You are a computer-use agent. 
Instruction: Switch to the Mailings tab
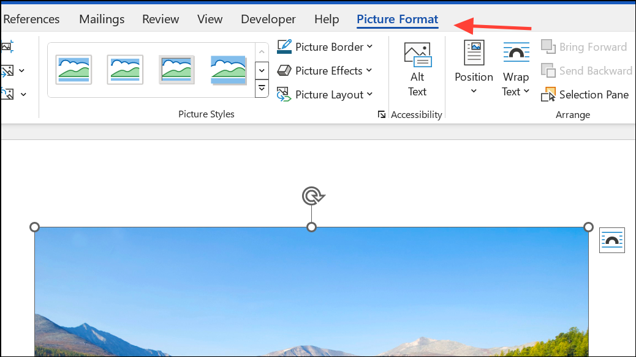pyautogui.click(x=101, y=19)
